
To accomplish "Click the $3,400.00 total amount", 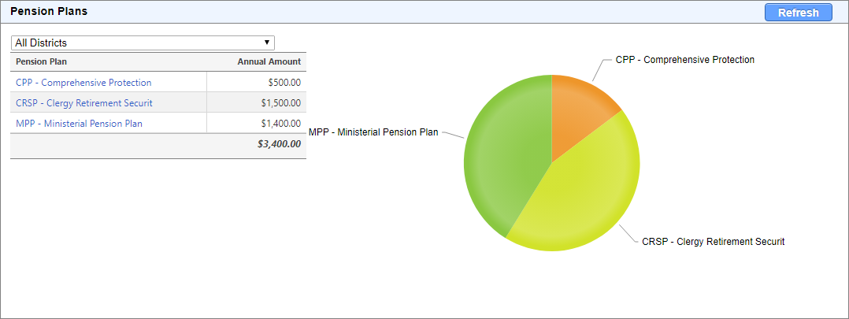I will pyautogui.click(x=279, y=144).
